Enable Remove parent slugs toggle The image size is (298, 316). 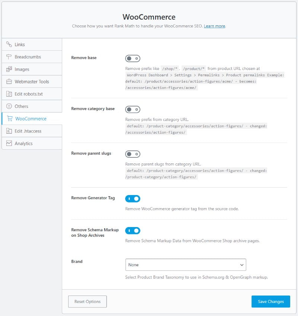(x=133, y=154)
